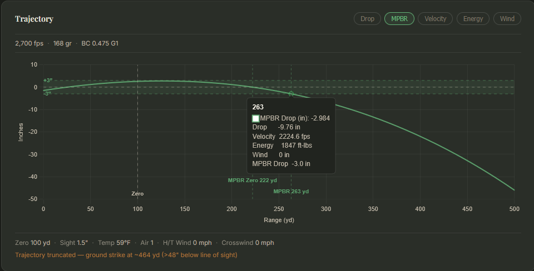Click 'Energy 1847 ft-lbs' in the tooltip
The height and width of the screenshot is (271, 534).
(282, 145)
